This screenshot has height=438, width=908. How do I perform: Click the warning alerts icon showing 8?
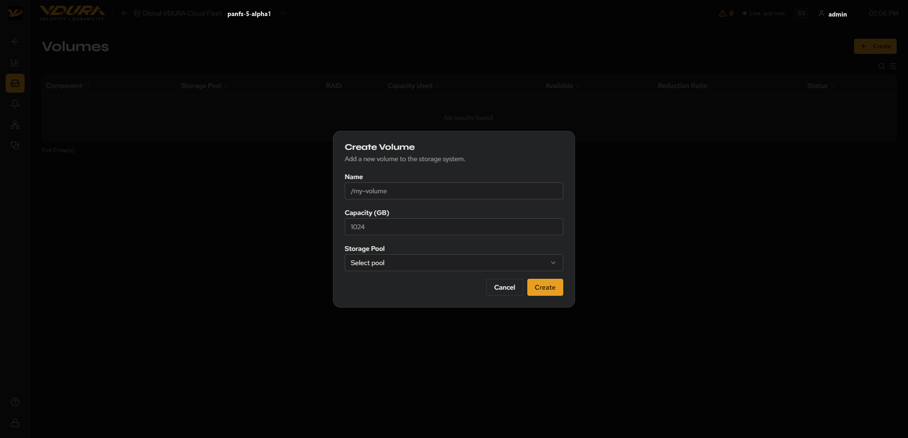726,13
